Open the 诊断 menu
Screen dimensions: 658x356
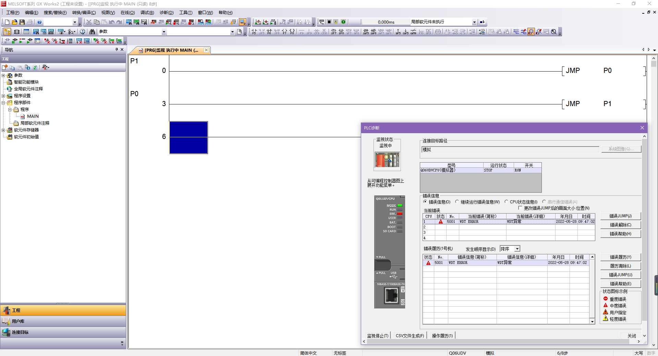tap(166, 13)
